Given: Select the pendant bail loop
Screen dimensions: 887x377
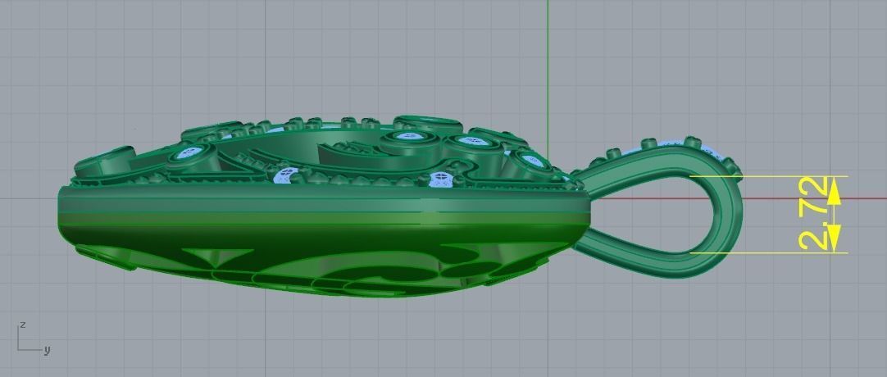Looking at the screenshot, I should pos(658,207).
